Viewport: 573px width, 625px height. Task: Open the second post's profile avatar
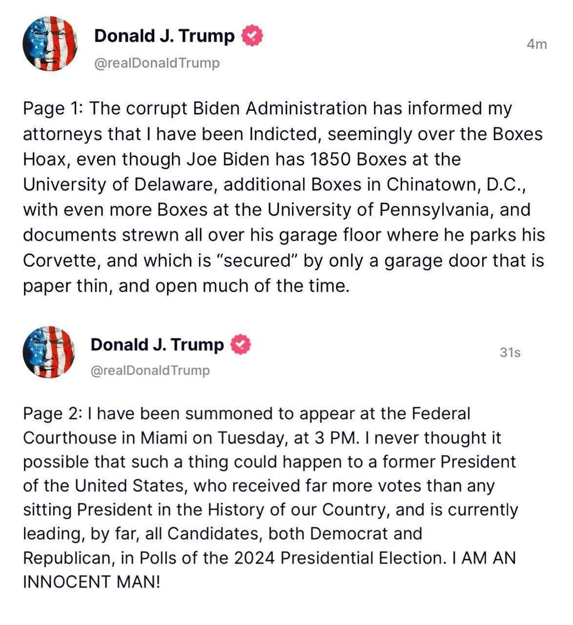click(x=49, y=352)
